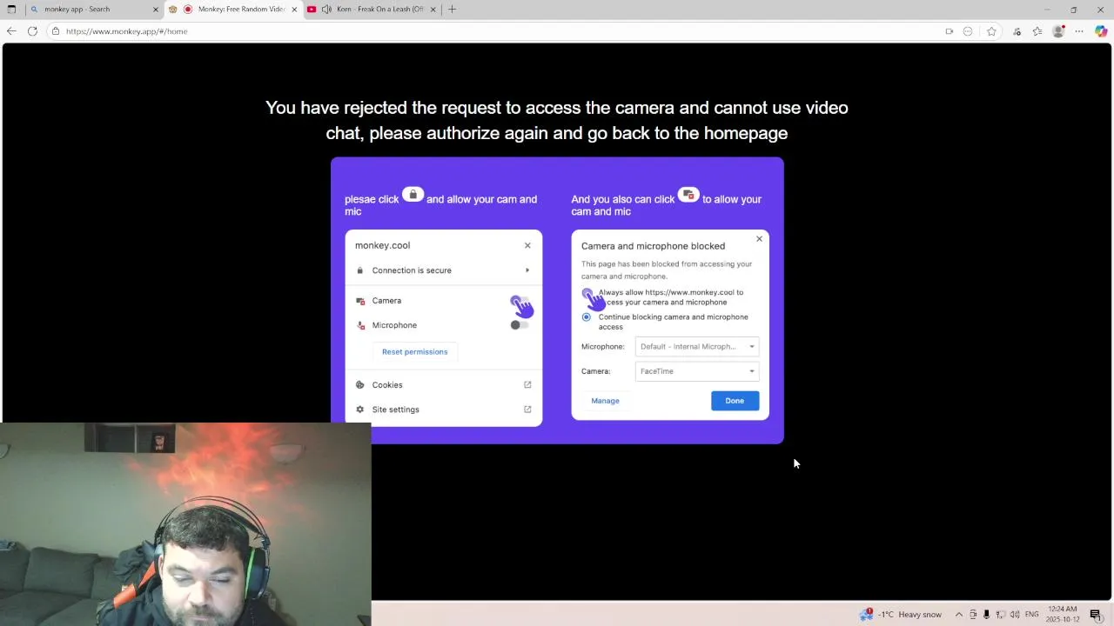Click the Site settings gear icon
Viewport: 1114px width, 626px height.
(360, 410)
